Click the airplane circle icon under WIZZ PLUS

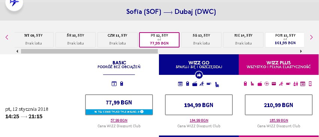point(267,83)
